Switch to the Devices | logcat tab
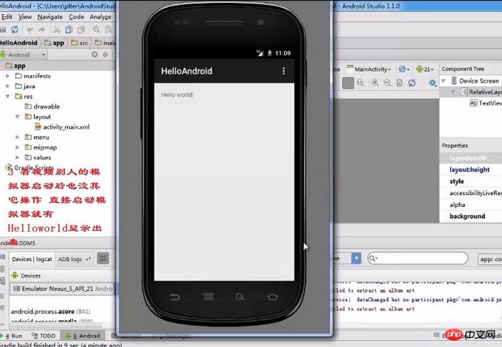Screen dimensions: 502x347 [32, 259]
